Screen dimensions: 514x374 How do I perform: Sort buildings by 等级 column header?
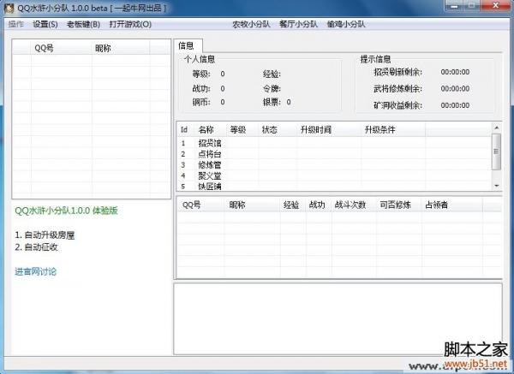242,130
